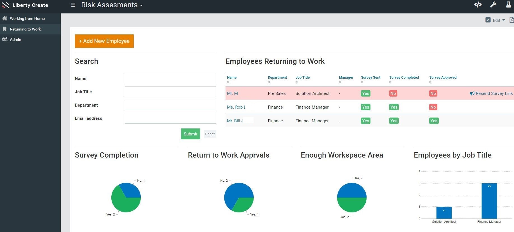Focus the Email address search field

[170, 118]
